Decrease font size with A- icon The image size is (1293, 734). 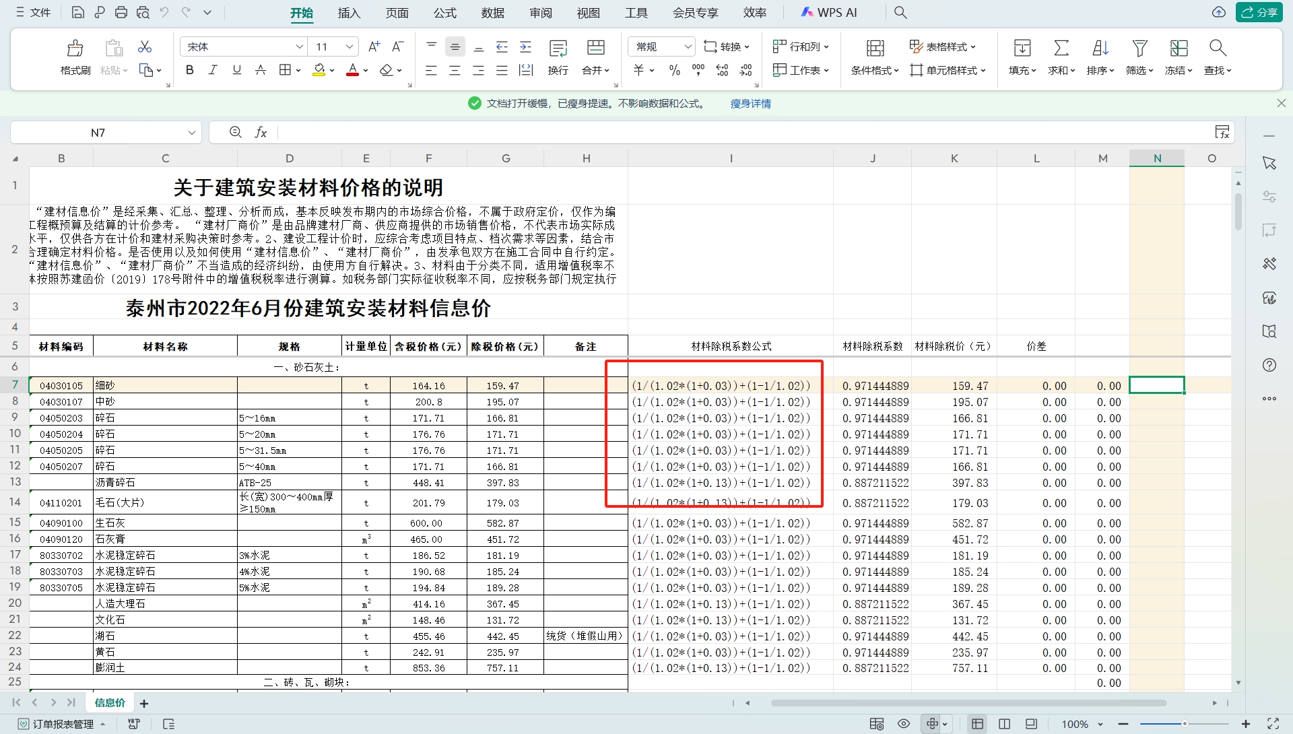pyautogui.click(x=398, y=46)
